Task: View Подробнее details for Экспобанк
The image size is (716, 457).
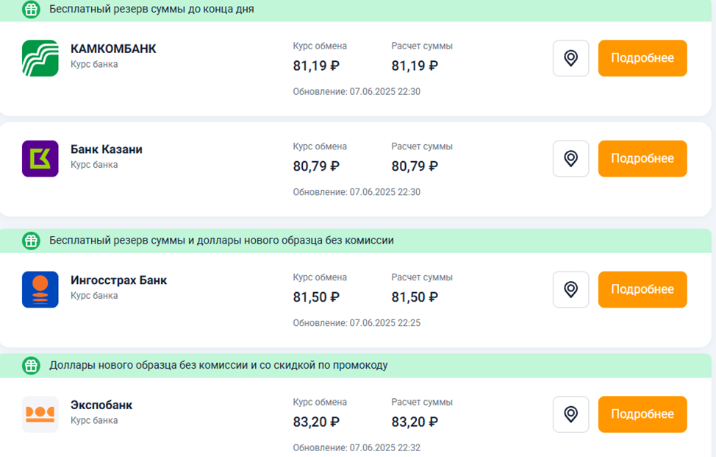Action: (x=642, y=414)
